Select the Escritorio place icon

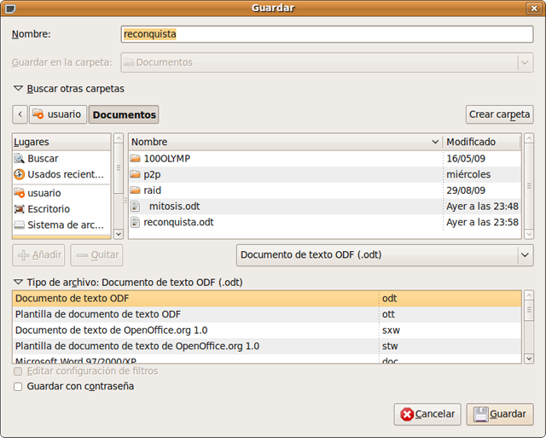pyautogui.click(x=20, y=209)
